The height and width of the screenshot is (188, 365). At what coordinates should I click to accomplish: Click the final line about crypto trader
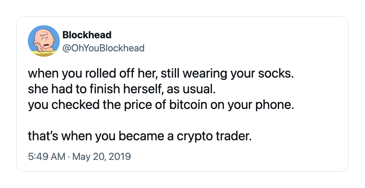tap(140, 136)
